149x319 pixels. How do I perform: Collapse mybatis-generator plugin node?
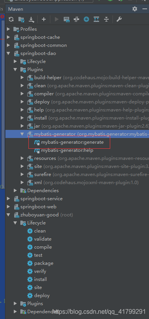pyautogui.click(x=22, y=134)
